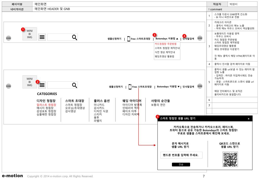The width and height of the screenshot is (259, 179).
Task: Open 사랑의 순간들 category heading
Action: point(161,101)
